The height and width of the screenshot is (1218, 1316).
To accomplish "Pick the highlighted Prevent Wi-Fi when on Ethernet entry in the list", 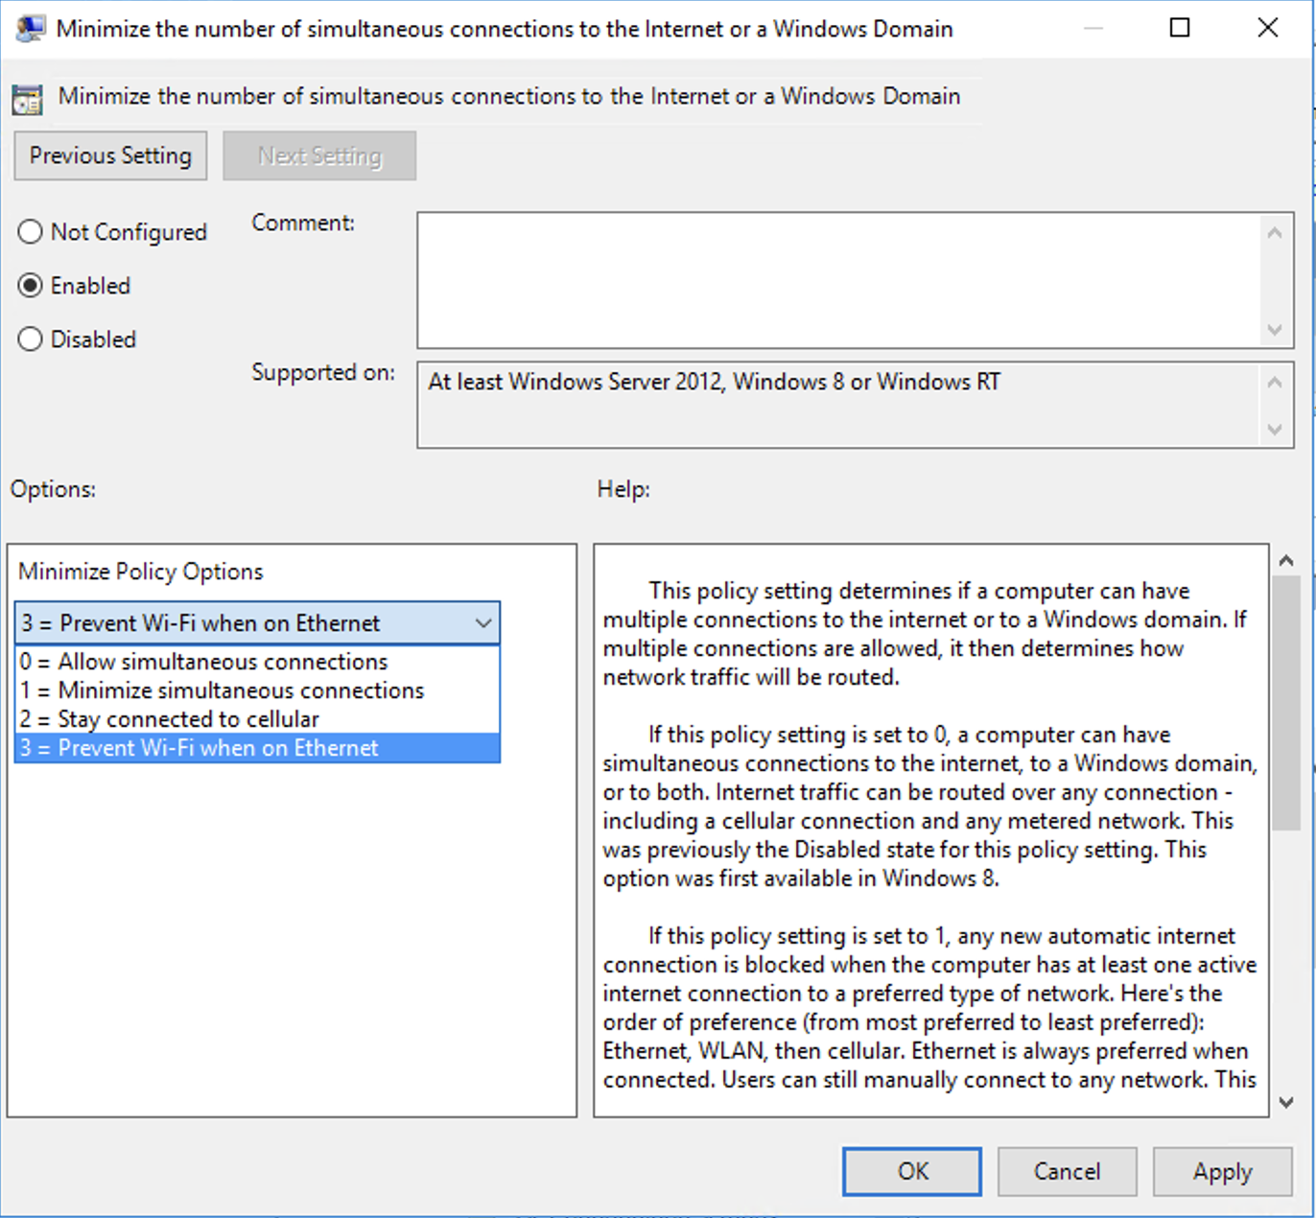I will [x=257, y=748].
